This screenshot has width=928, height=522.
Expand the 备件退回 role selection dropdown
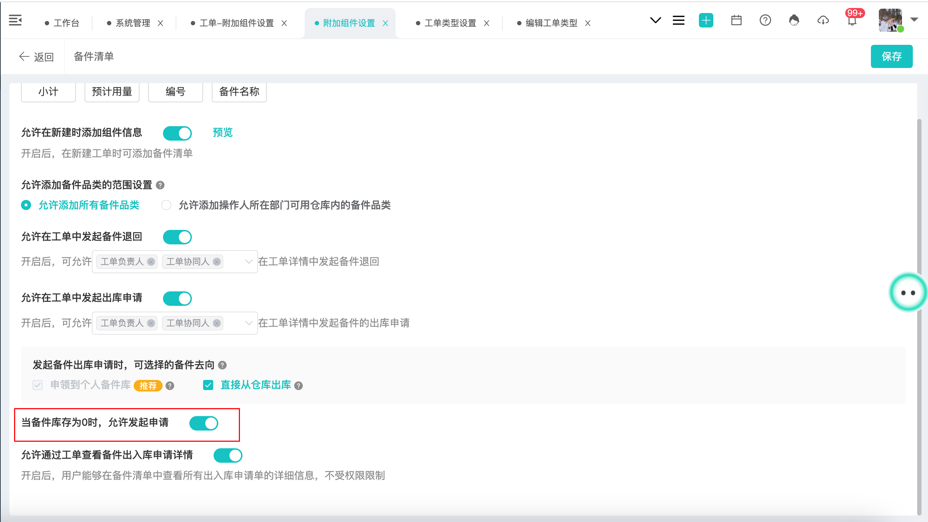pos(249,262)
